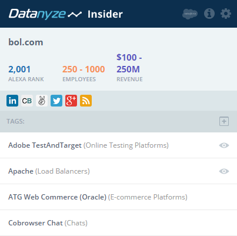
Task: Open bol.com LinkedIn profile icon
Action: [12, 101]
